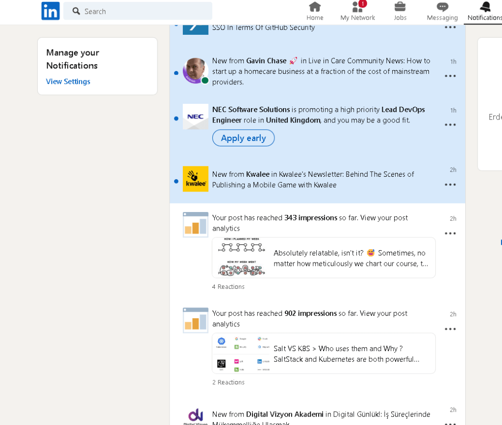Open options for GitHub Security SSO notification
Viewport: 502px width, 425px height.
[450, 27]
